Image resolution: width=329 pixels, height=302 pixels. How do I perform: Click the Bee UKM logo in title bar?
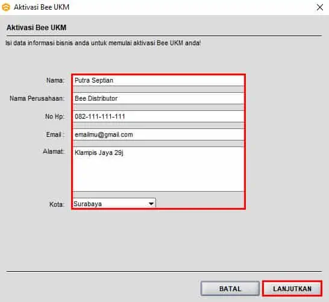6,7
